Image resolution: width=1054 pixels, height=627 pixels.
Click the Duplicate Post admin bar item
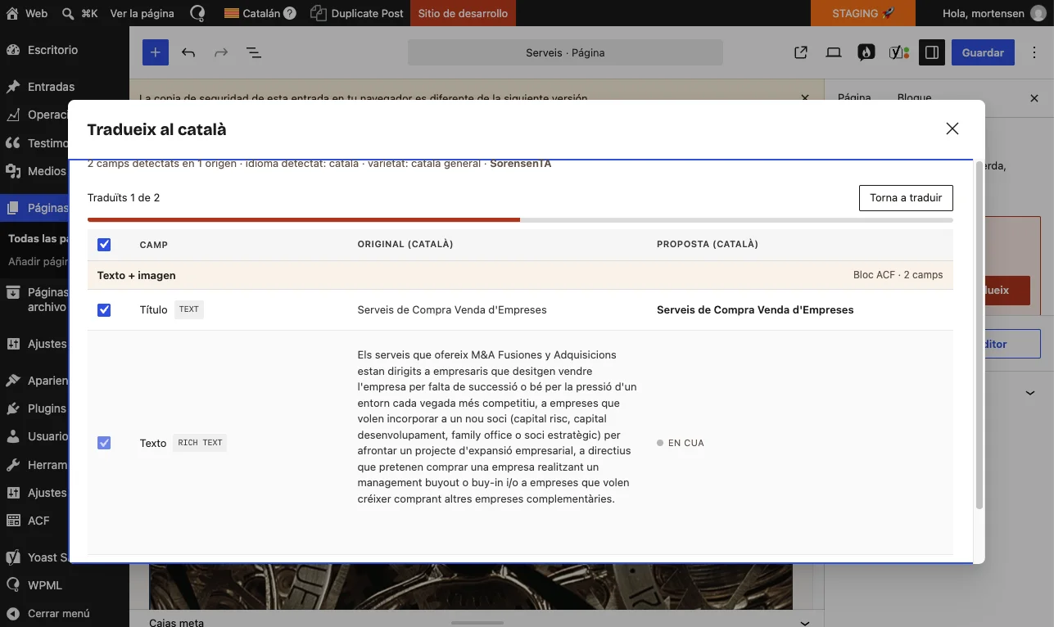(x=357, y=13)
